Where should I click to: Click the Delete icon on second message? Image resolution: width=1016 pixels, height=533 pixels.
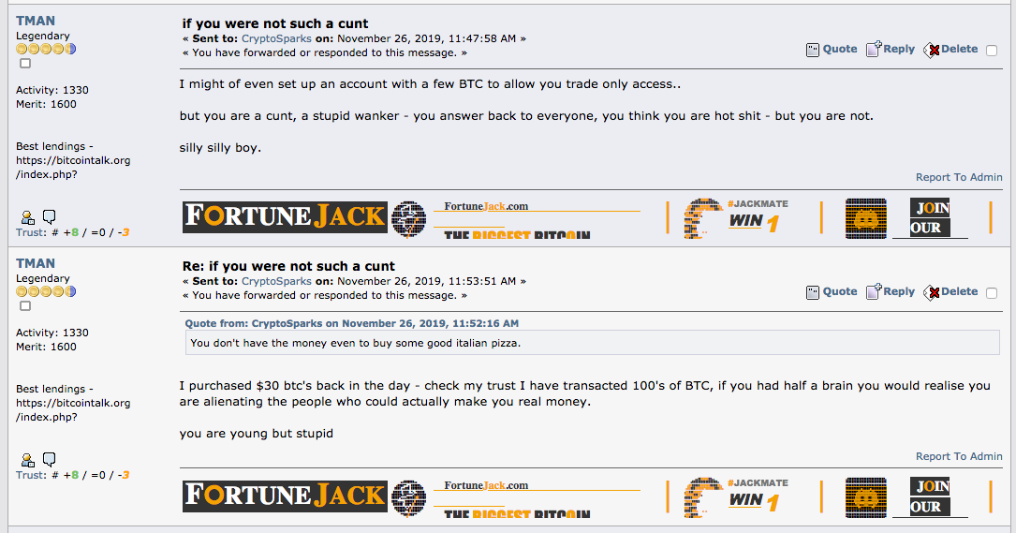pyautogui.click(x=931, y=292)
